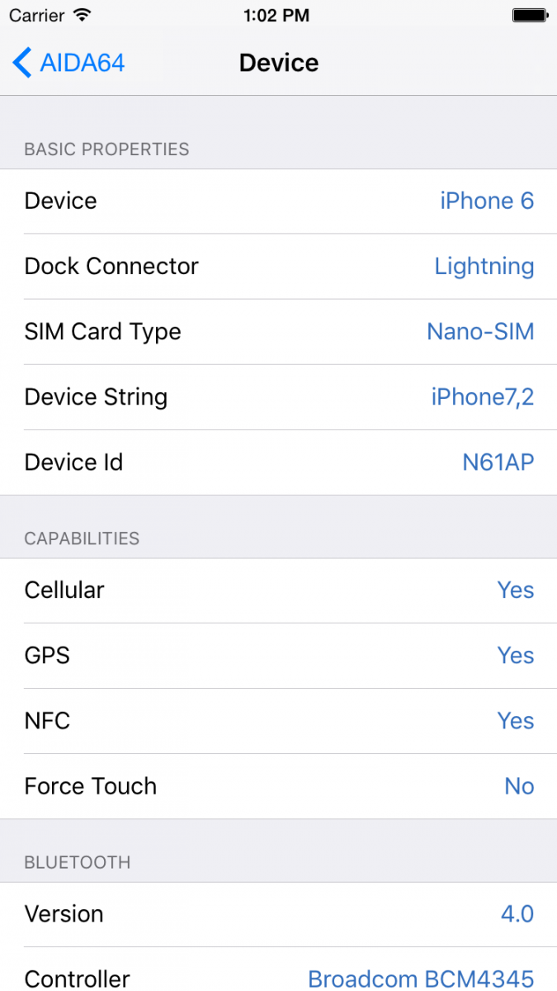Tap the Device String row
Viewport: 557px width, 991px height.
pos(278,397)
